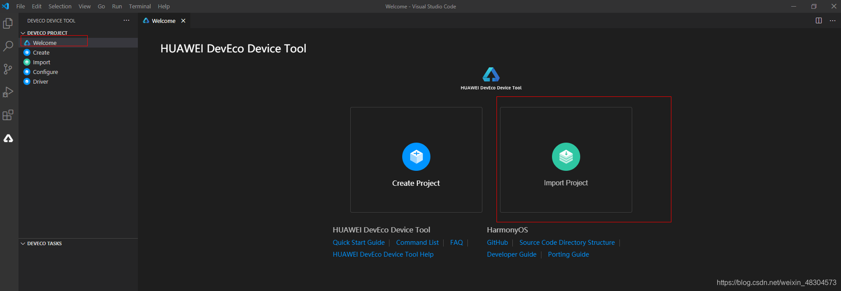Open Source Code Directory Structure link

coord(567,243)
